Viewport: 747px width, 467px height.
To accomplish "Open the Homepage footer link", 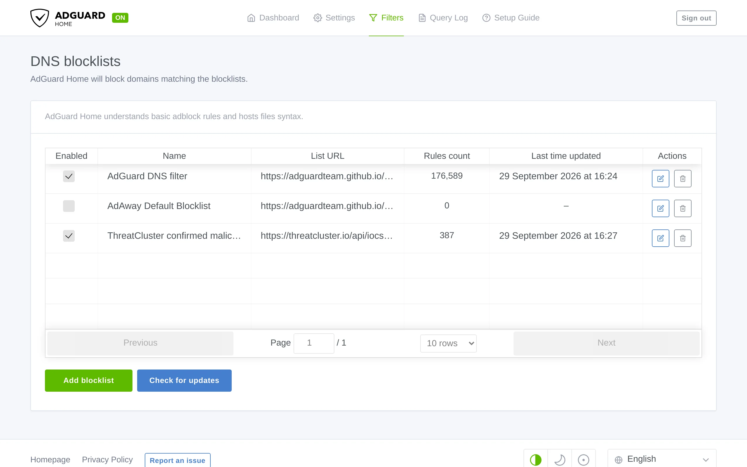I will click(50, 460).
